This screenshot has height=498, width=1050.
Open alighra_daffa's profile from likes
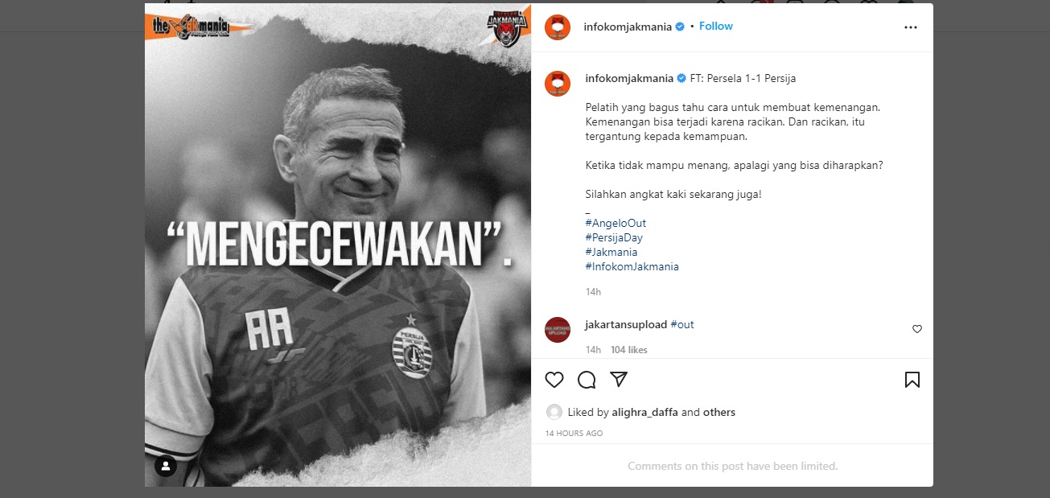644,412
